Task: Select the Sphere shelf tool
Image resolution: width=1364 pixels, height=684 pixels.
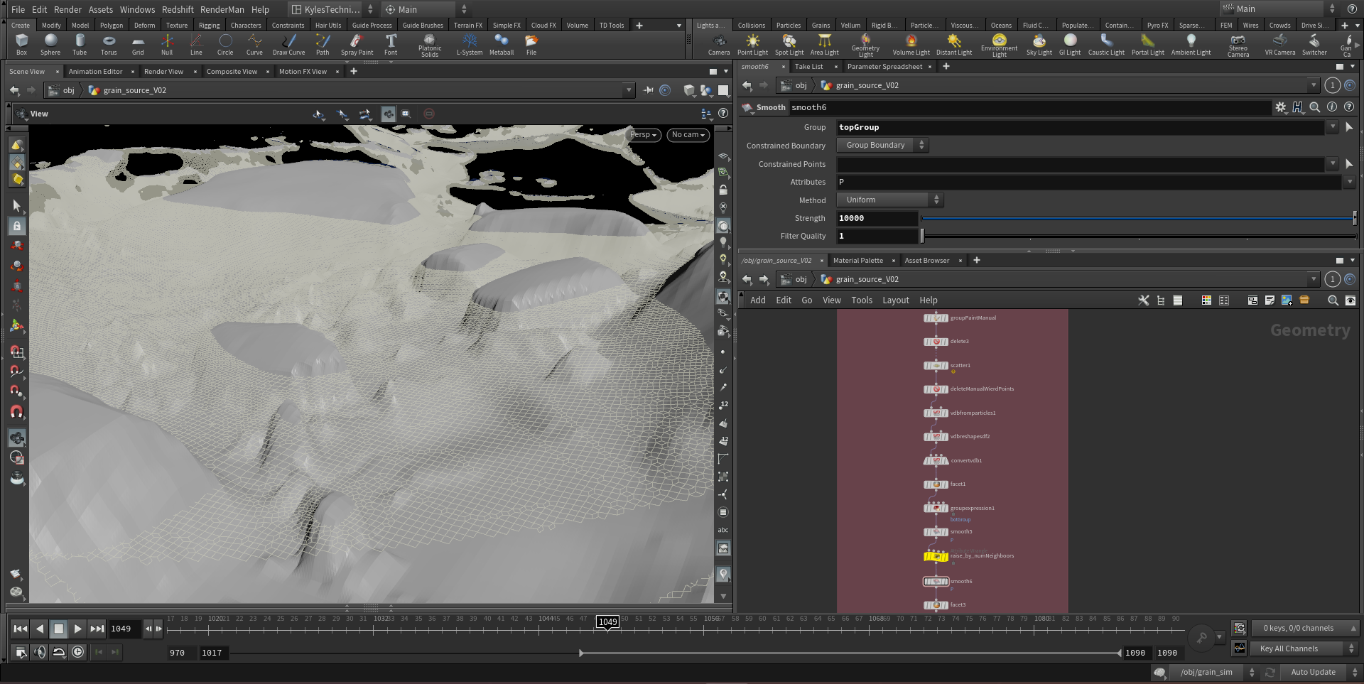Action: point(50,44)
